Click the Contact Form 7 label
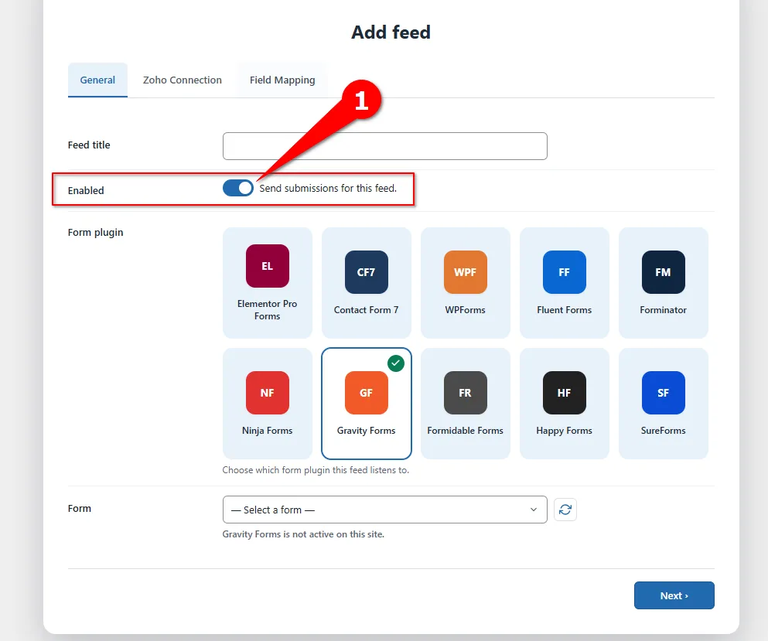The width and height of the screenshot is (768, 641). pos(367,310)
